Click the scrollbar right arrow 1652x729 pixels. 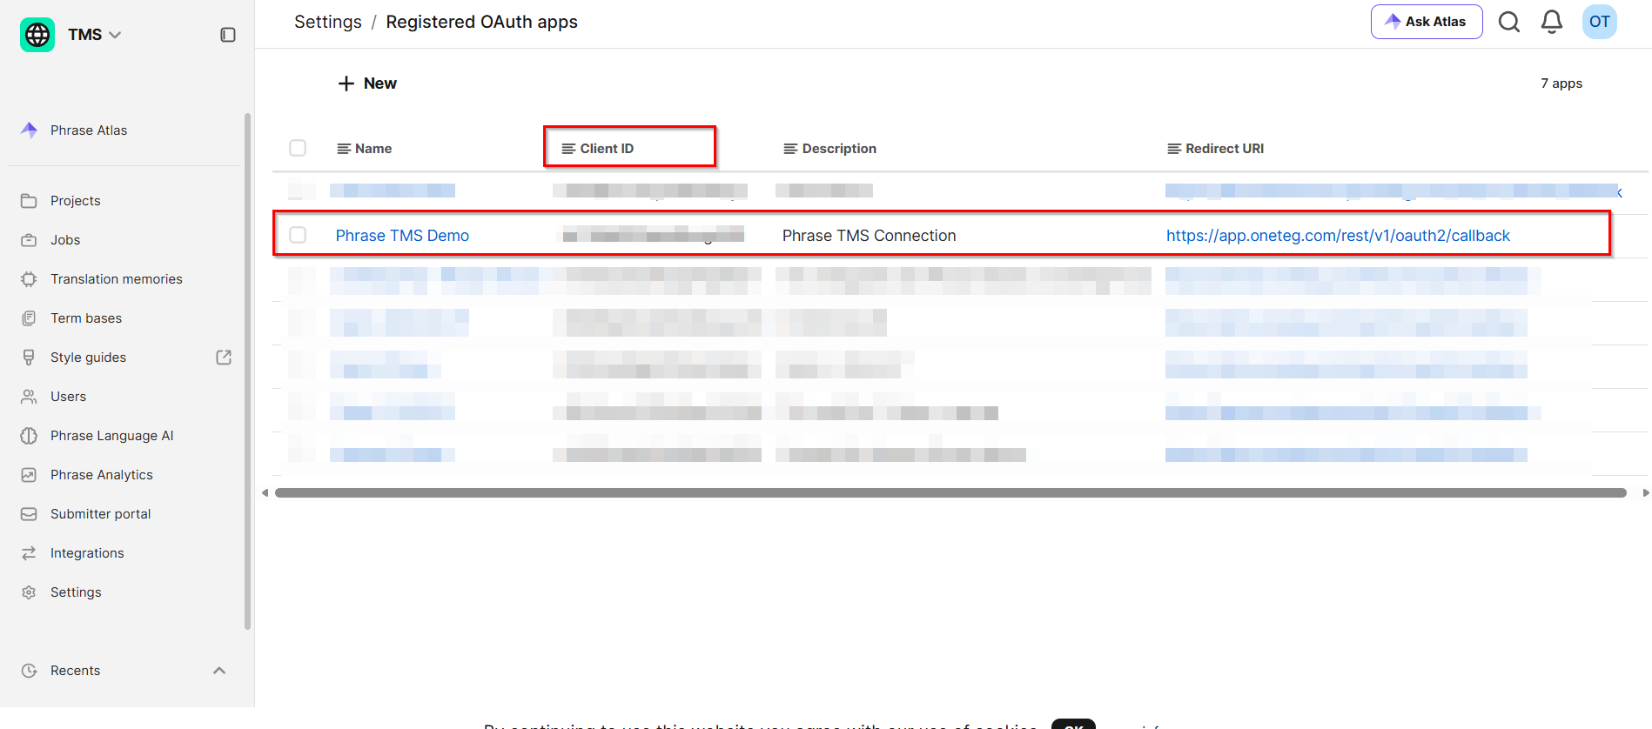1645,492
